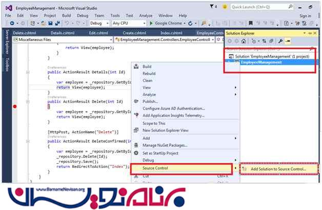
Task: Select Add Solution to Source Control
Action: pos(278,169)
